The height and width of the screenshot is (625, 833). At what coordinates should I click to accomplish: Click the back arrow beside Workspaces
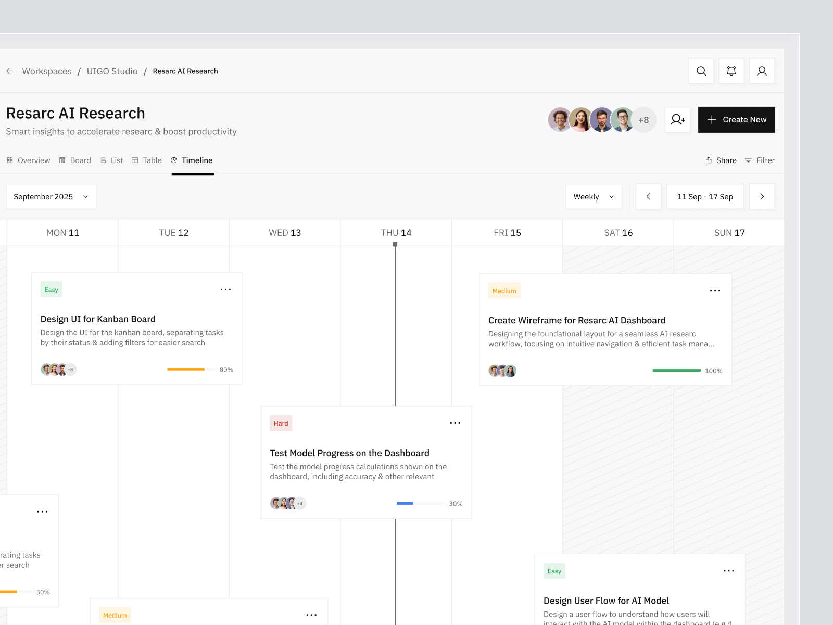point(10,71)
